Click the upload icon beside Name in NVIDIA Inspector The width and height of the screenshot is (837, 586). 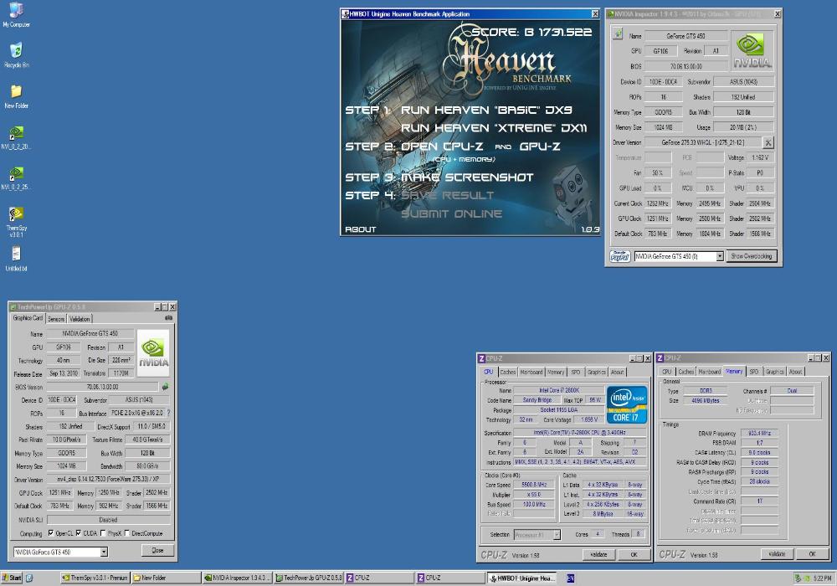pos(618,34)
